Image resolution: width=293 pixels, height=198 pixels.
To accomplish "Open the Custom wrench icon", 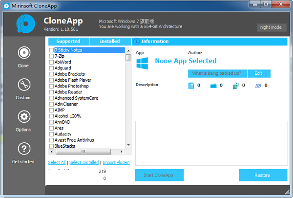I will point(23,85).
